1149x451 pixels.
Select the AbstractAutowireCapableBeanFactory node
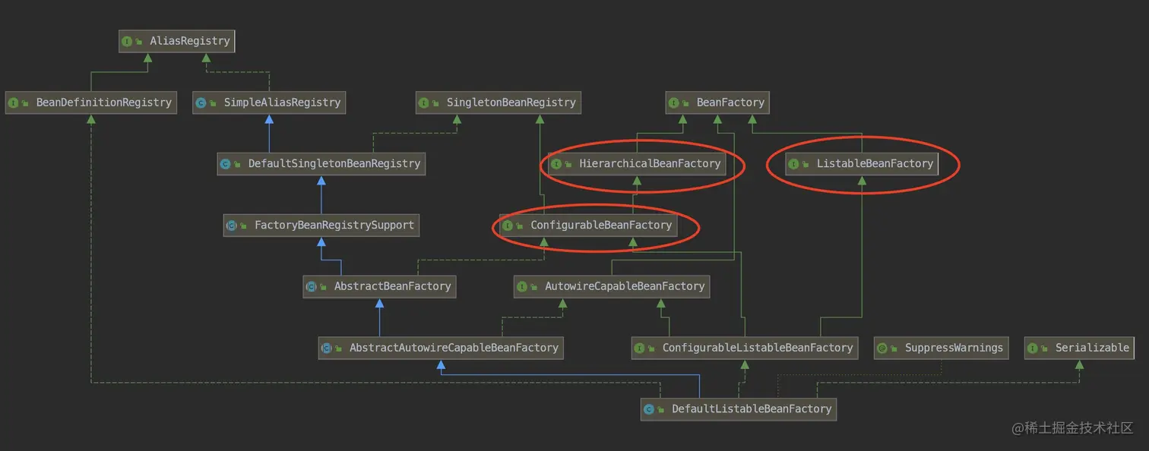pyautogui.click(x=441, y=348)
